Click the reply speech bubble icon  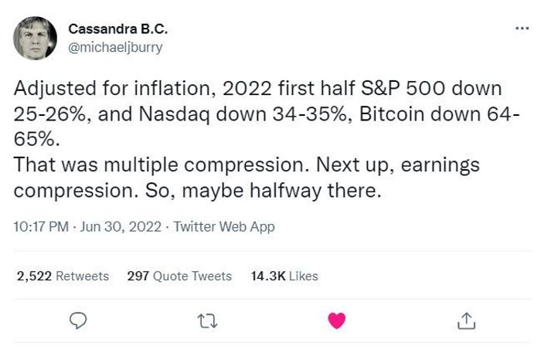coord(78,319)
